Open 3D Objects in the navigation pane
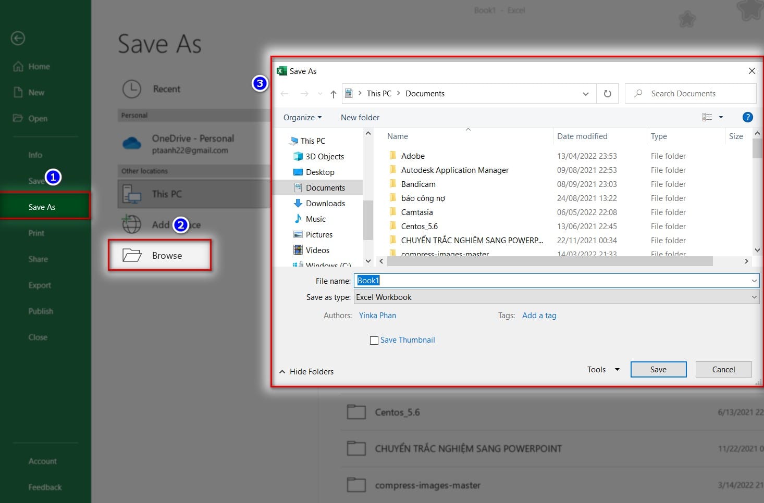The image size is (764, 503). pyautogui.click(x=324, y=156)
